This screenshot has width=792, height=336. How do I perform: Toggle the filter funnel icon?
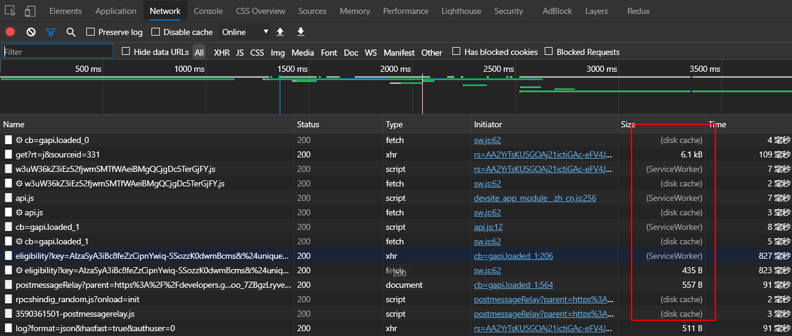tap(51, 32)
